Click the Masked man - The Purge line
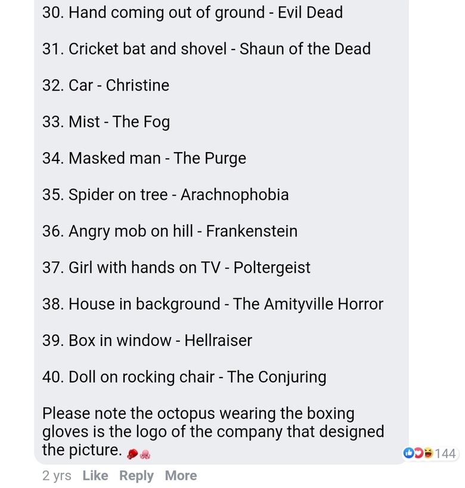Image resolution: width=465 pixels, height=488 pixels. point(144,158)
